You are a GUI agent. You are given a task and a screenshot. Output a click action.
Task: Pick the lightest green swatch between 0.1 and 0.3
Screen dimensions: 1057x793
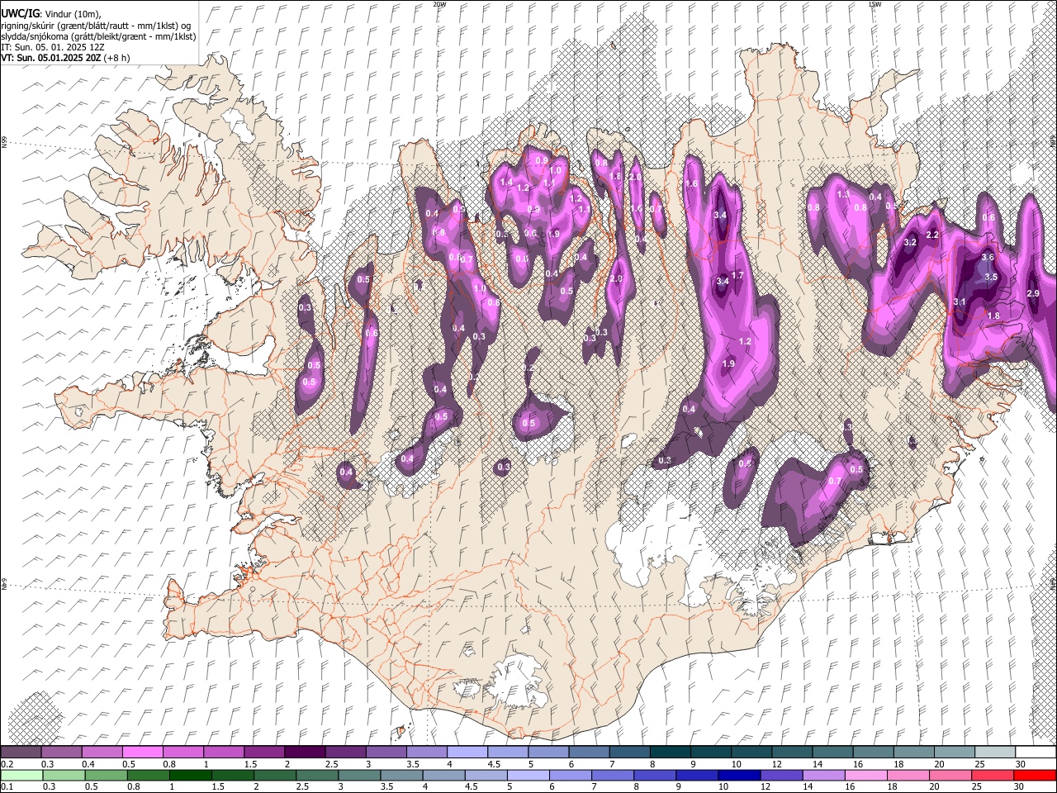coord(21,776)
